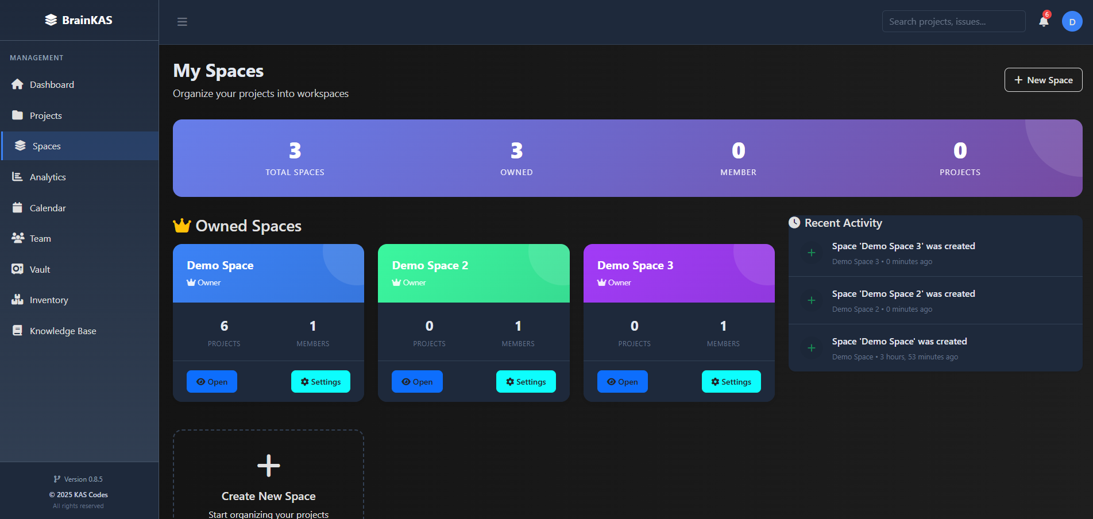Viewport: 1093px width, 519px height.
Task: Go to Projects in the sidebar
Action: pos(46,115)
